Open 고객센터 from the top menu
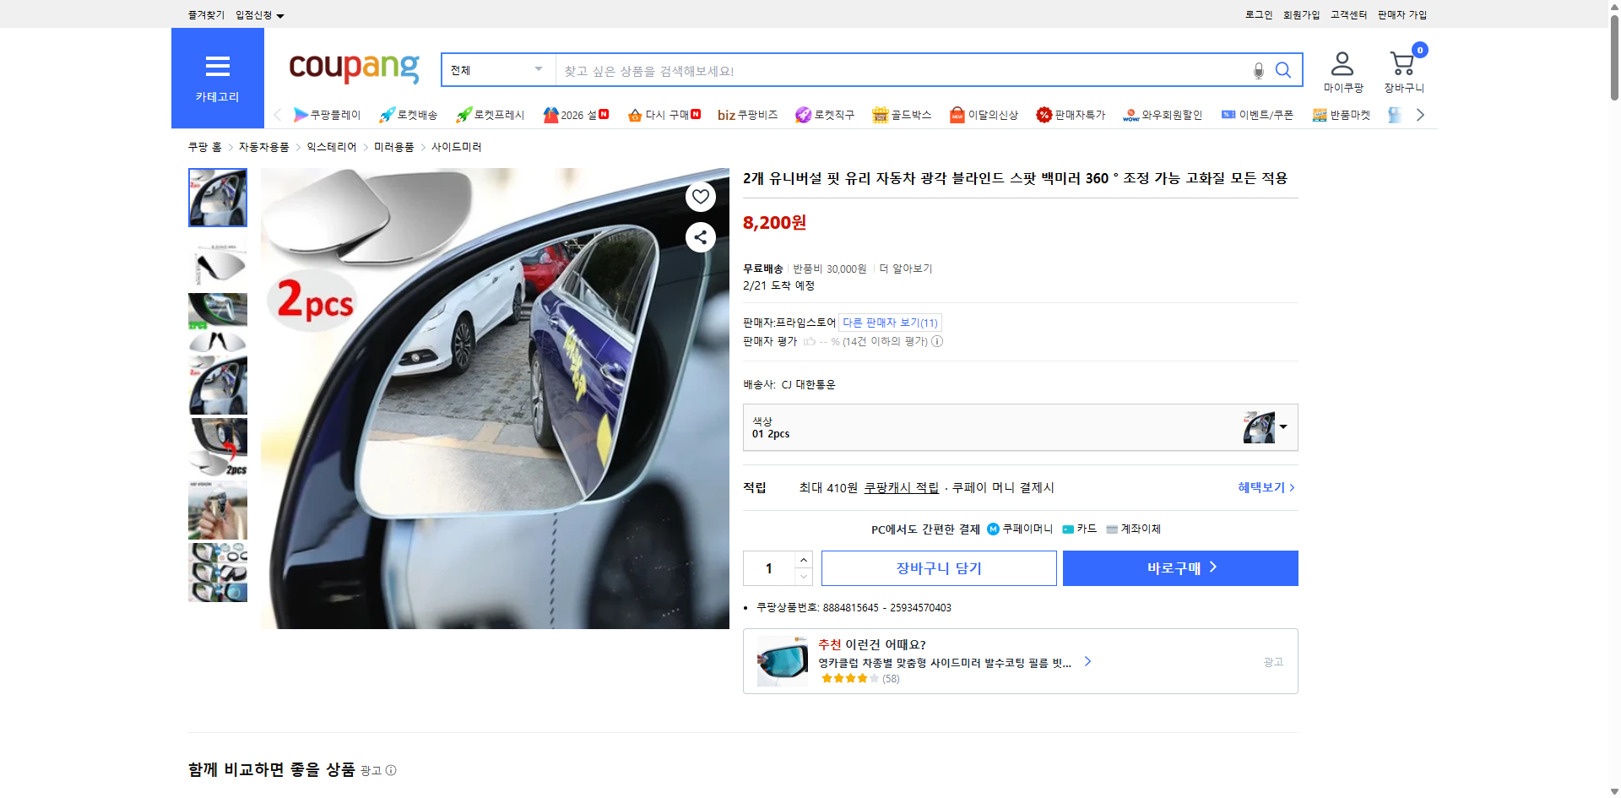The image size is (1621, 798). point(1347,14)
